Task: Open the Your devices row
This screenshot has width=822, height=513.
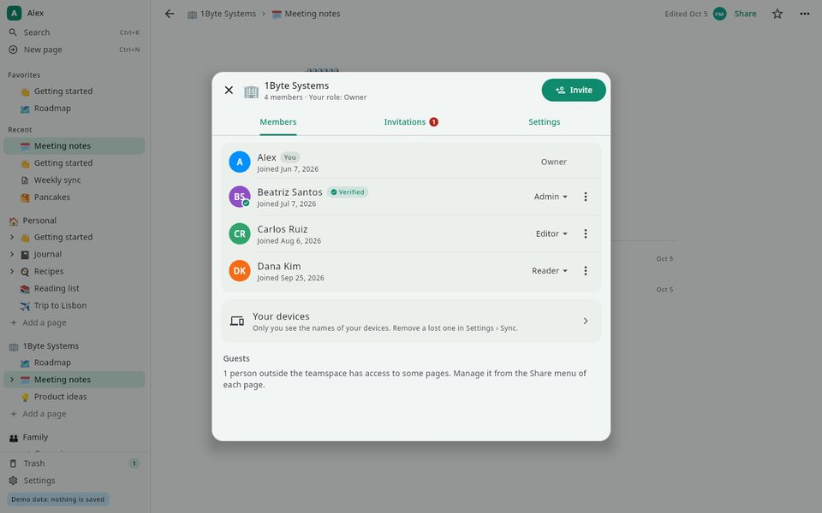Action: (411, 321)
